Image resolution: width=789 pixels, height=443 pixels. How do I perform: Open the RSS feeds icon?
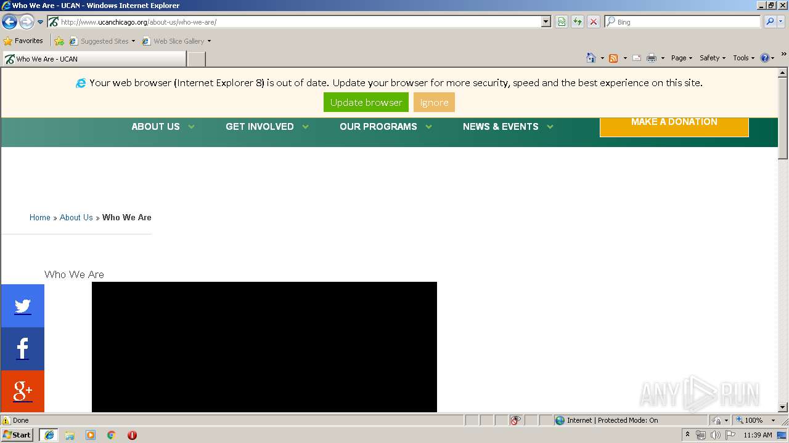(613, 58)
